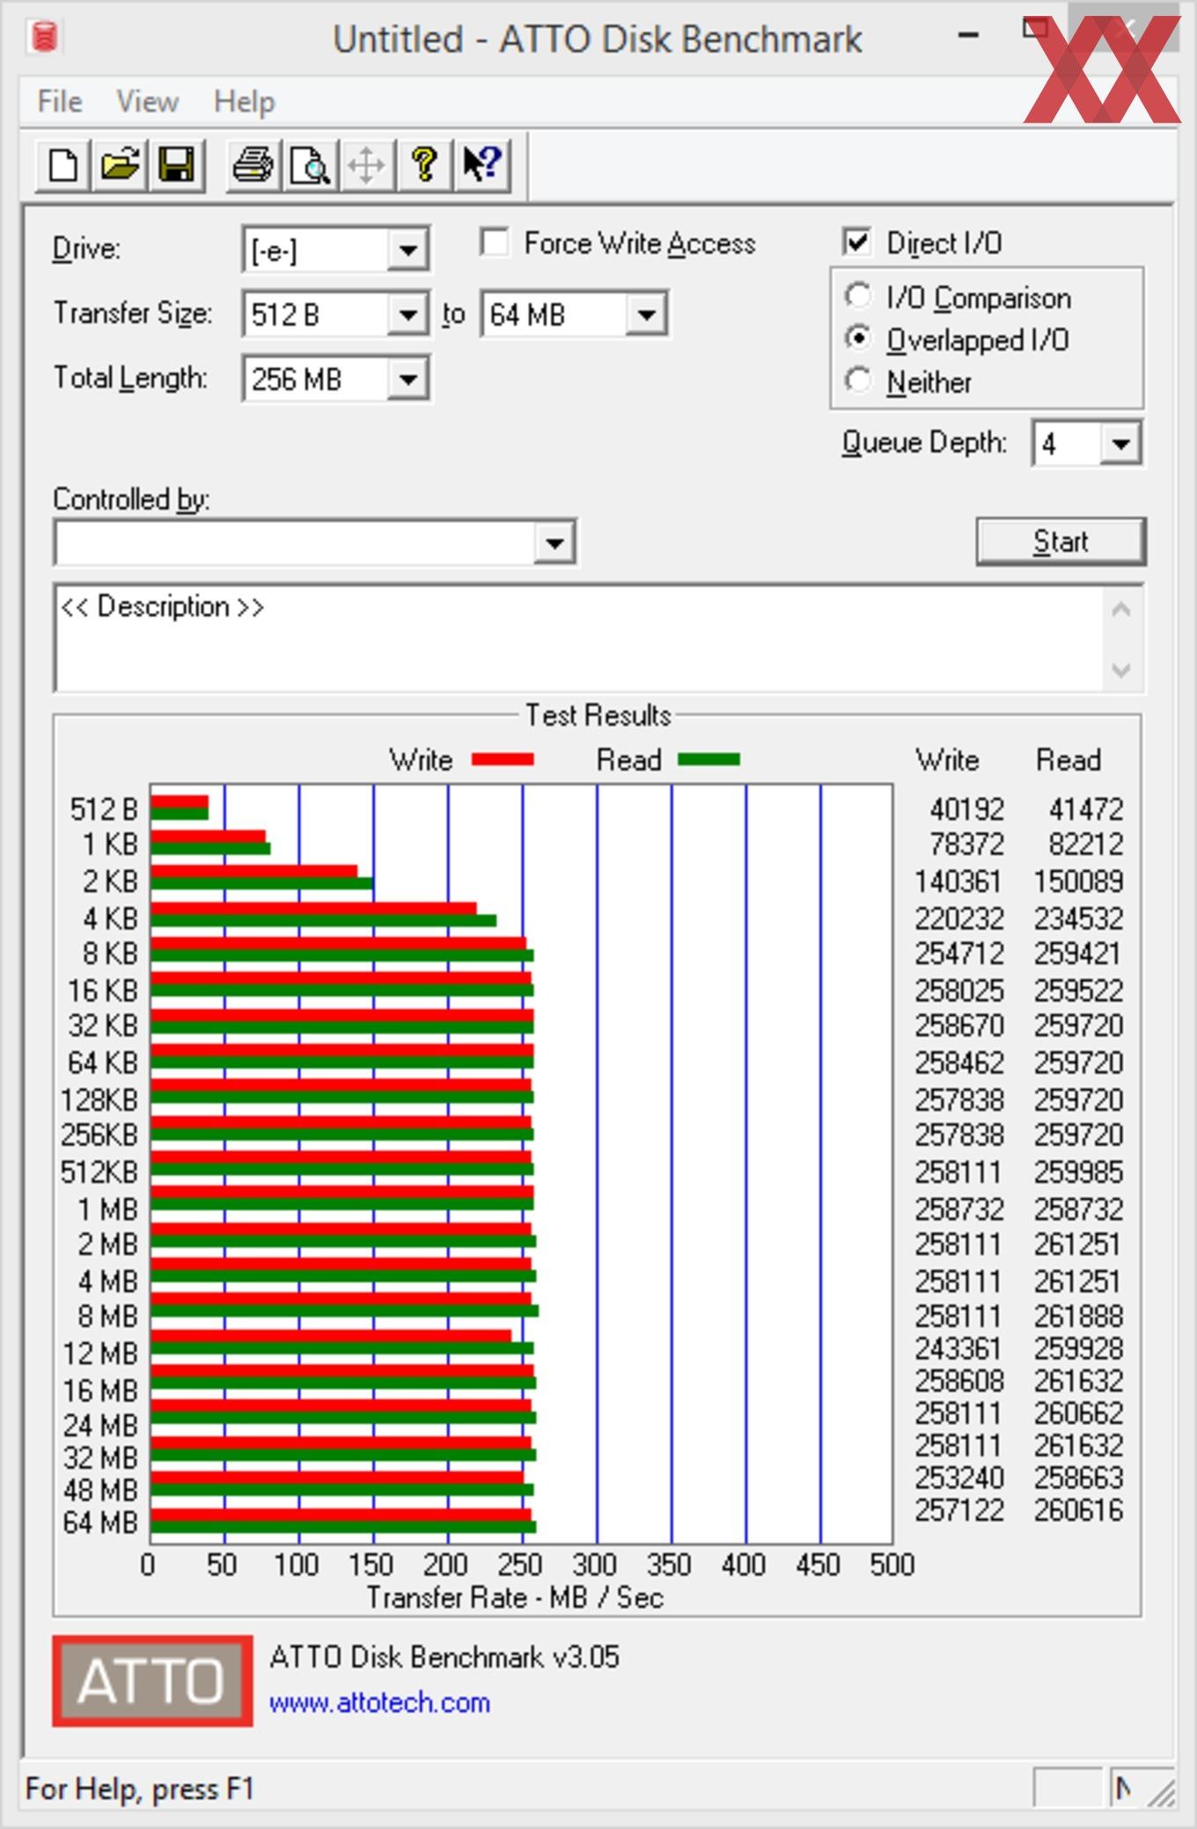Open Print Preview from toolbar icon
The image size is (1197, 1829).
(x=310, y=165)
